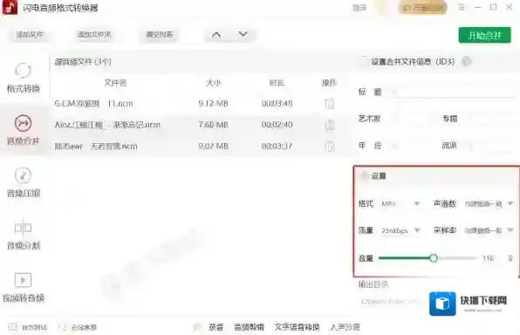Open the hamburger main menu in title bar
The height and width of the screenshot is (335, 520).
tap(461, 7)
